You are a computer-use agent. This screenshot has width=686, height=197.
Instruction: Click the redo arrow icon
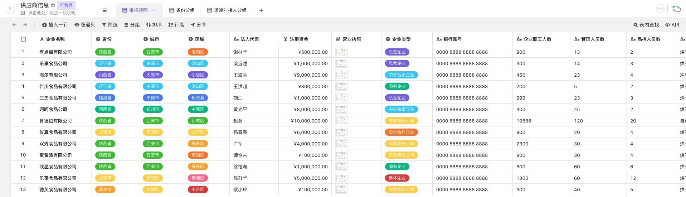tap(25, 25)
